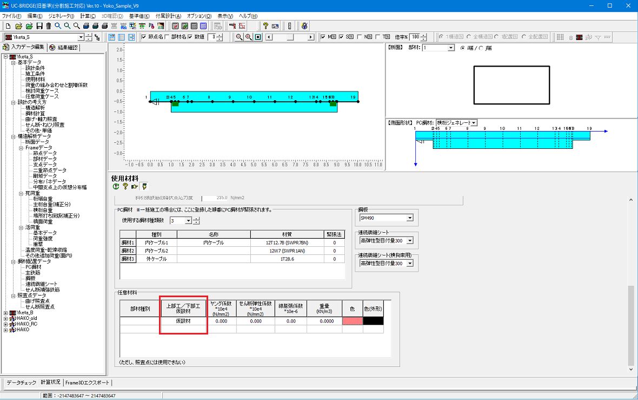Click the pink color swatch in 任意材料 table
Viewport: 638px width, 400px height.
point(352,321)
